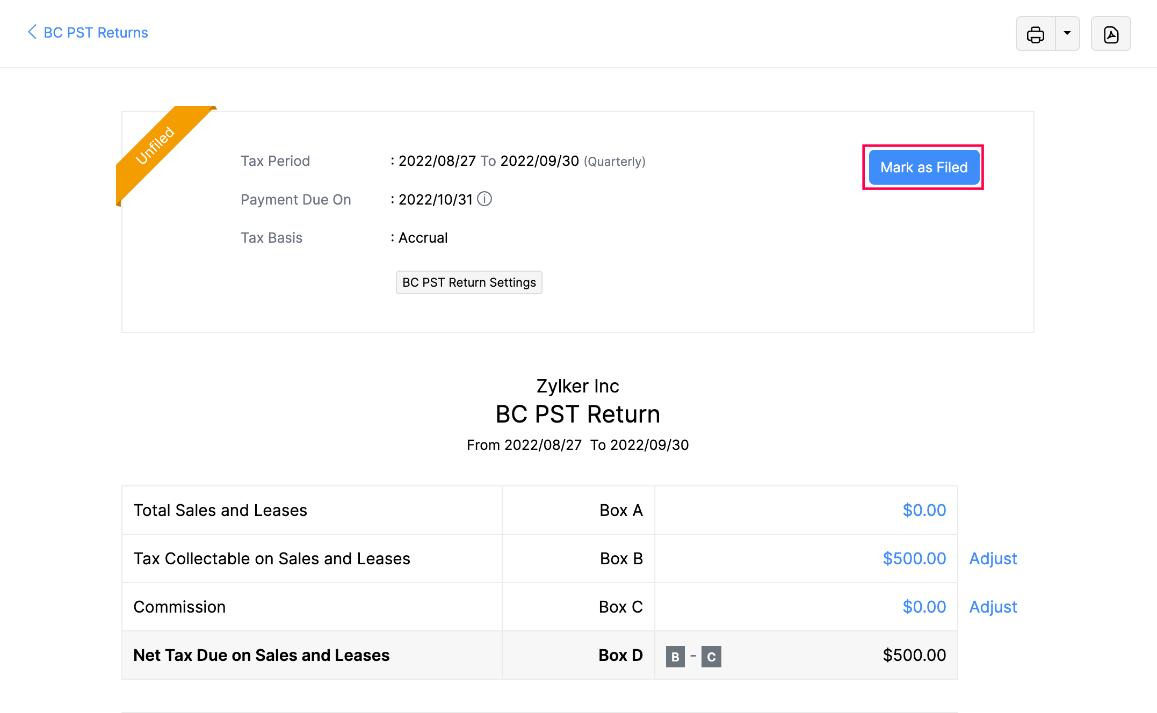The height and width of the screenshot is (713, 1157).
Task: Open Box A amount $0.00
Action: [x=924, y=510]
